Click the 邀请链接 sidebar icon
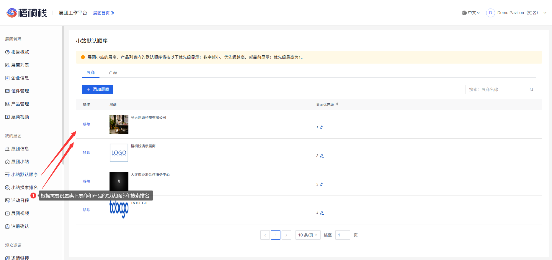552x260 pixels. pyautogui.click(x=7, y=258)
